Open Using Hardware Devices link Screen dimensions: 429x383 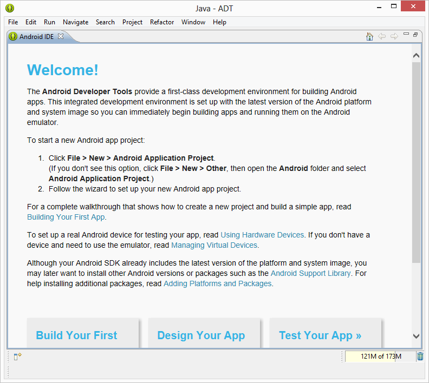[262, 235]
